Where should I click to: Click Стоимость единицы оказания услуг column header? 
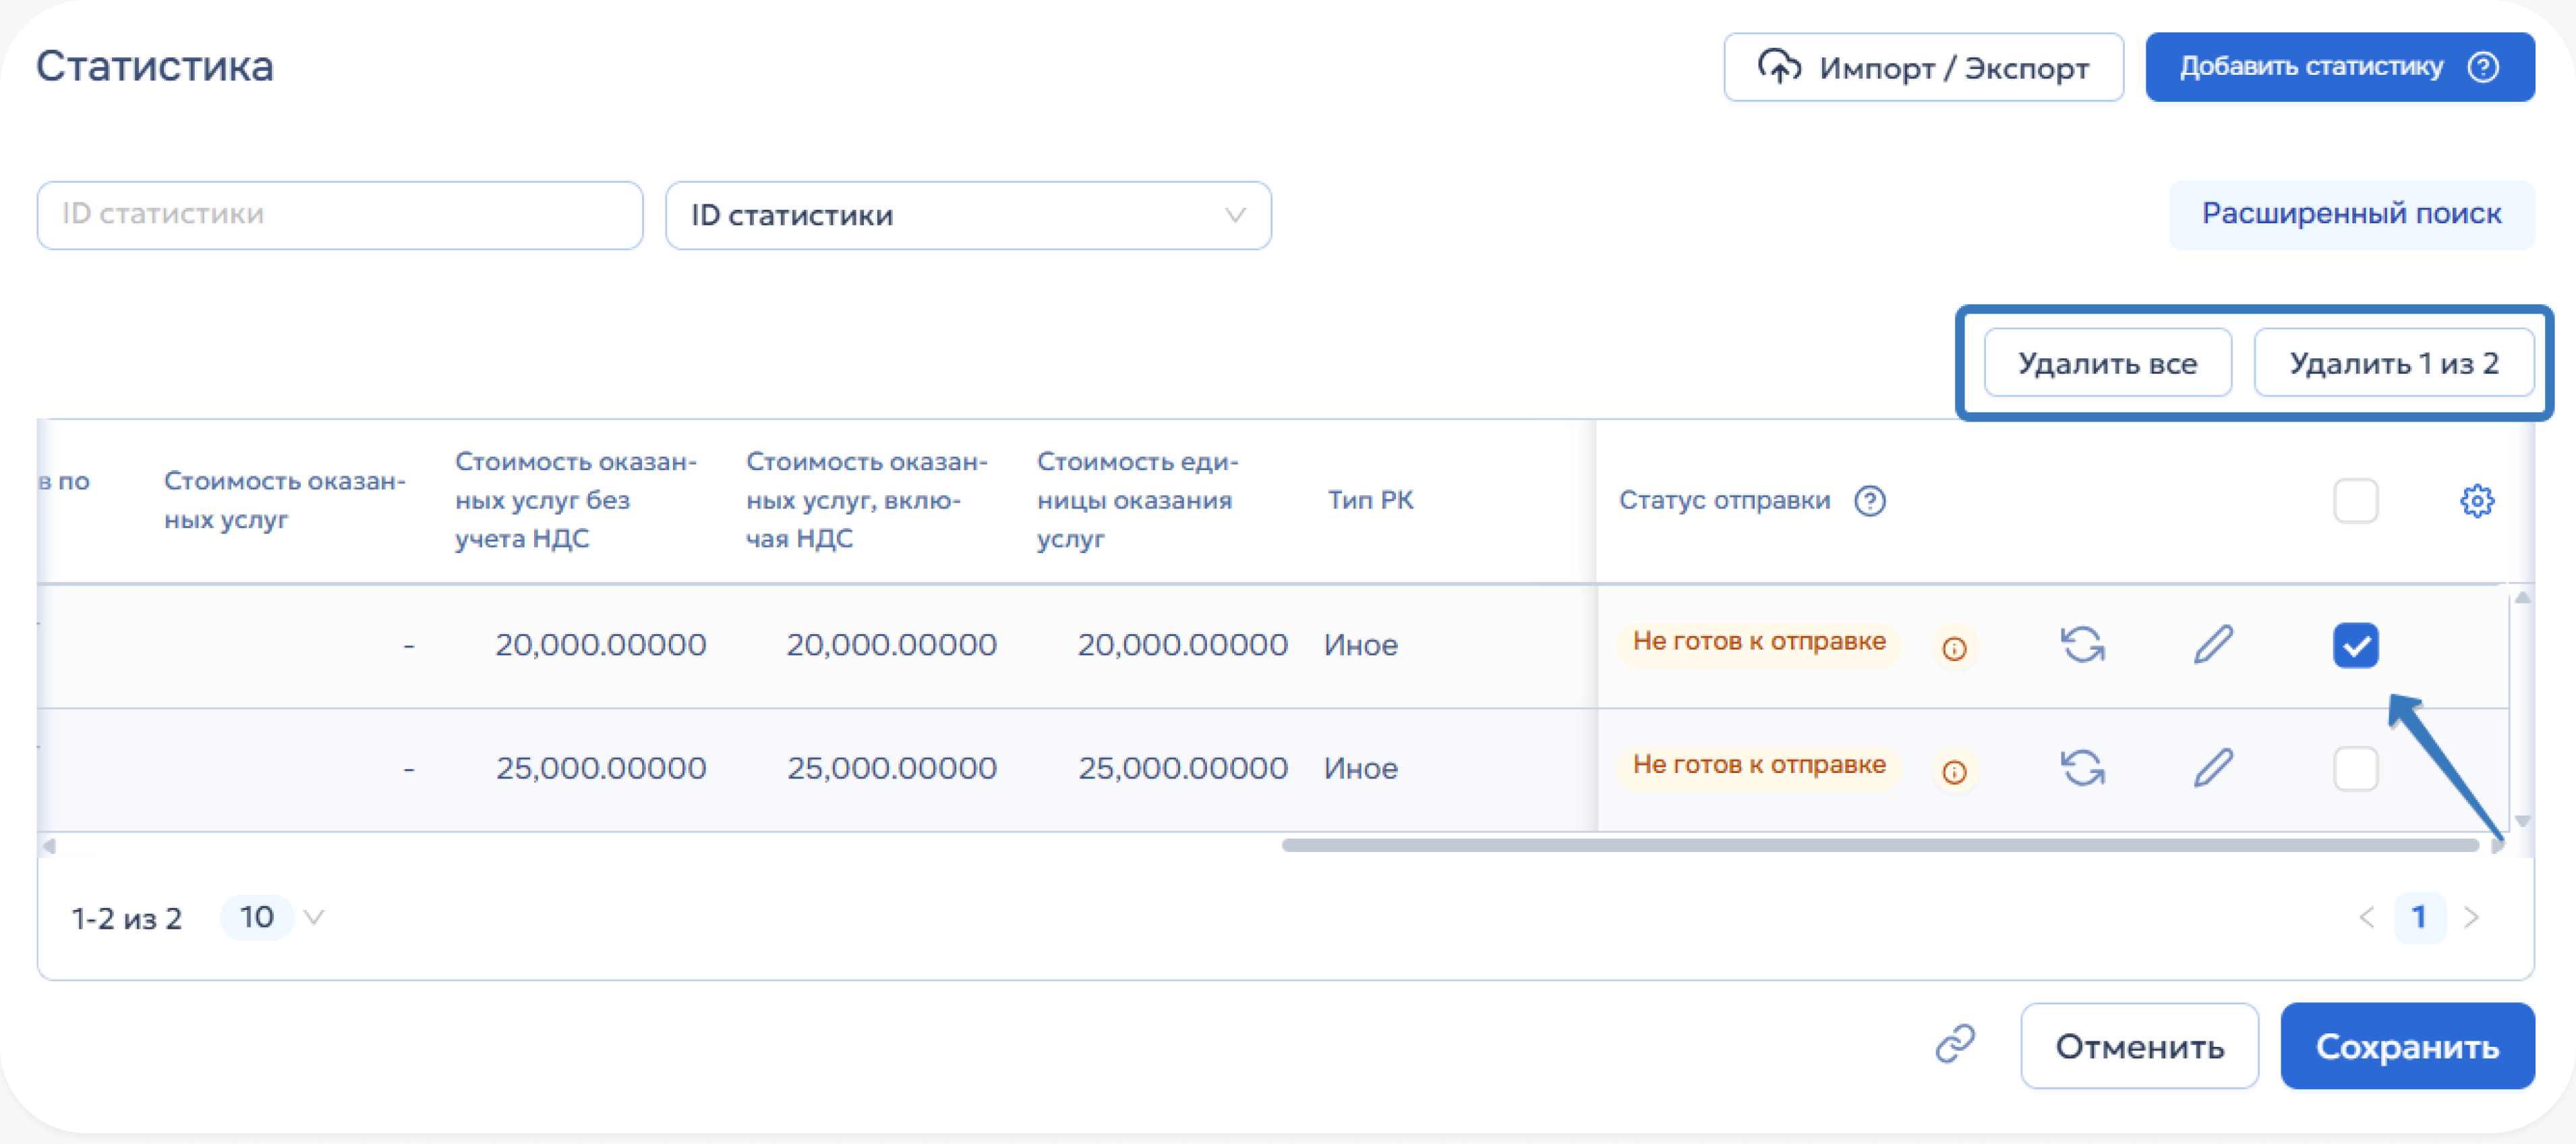click(1138, 500)
